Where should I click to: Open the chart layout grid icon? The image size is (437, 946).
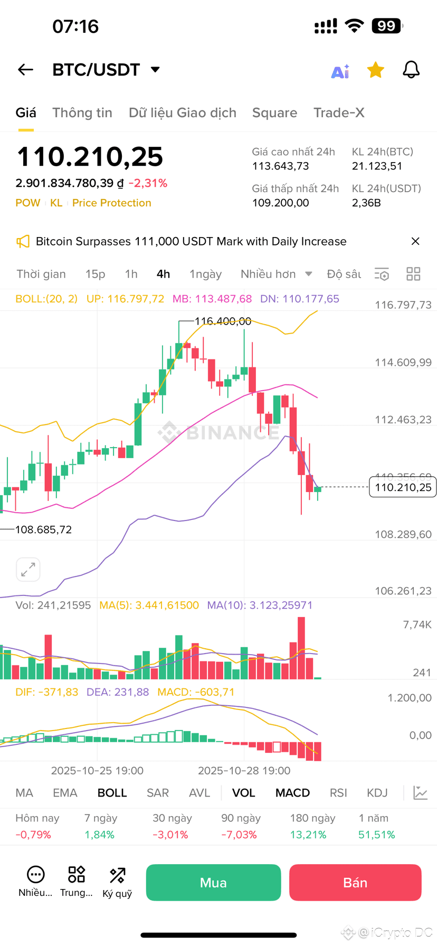pos(413,274)
